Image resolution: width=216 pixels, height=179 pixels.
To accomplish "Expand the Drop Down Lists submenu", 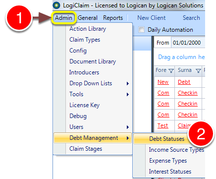I will 93,83.
